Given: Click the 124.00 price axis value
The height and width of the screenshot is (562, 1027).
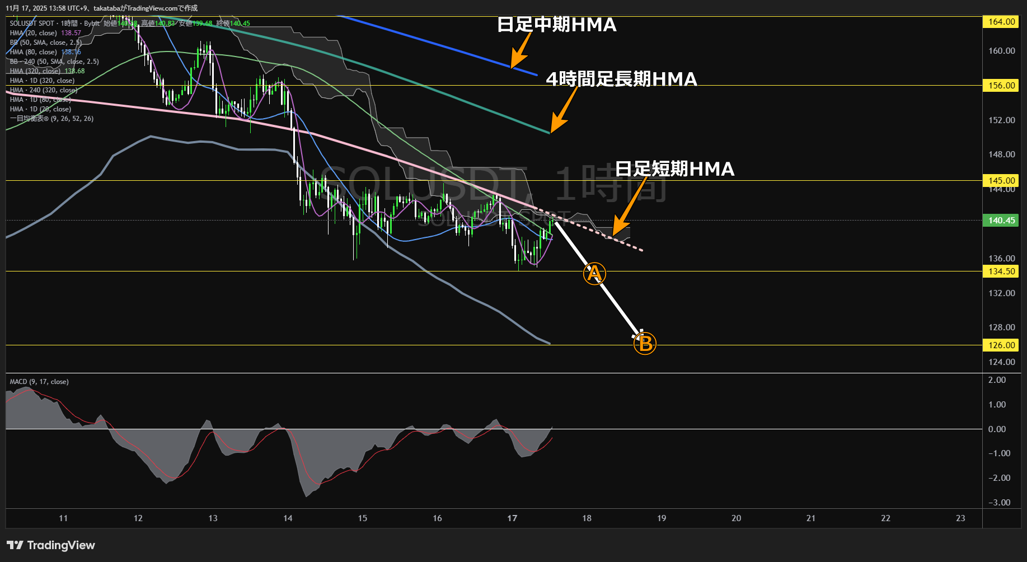Looking at the screenshot, I should (1002, 362).
